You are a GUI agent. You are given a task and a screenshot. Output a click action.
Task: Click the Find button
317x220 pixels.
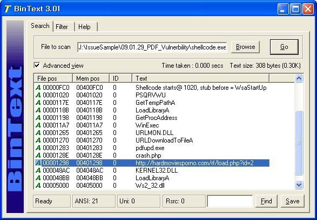tap(266, 201)
